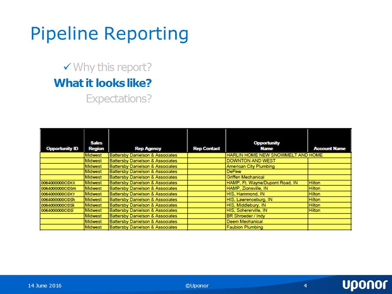Click Hilton account in Schererville row
This screenshot has height=294, width=392.
click(x=330, y=211)
